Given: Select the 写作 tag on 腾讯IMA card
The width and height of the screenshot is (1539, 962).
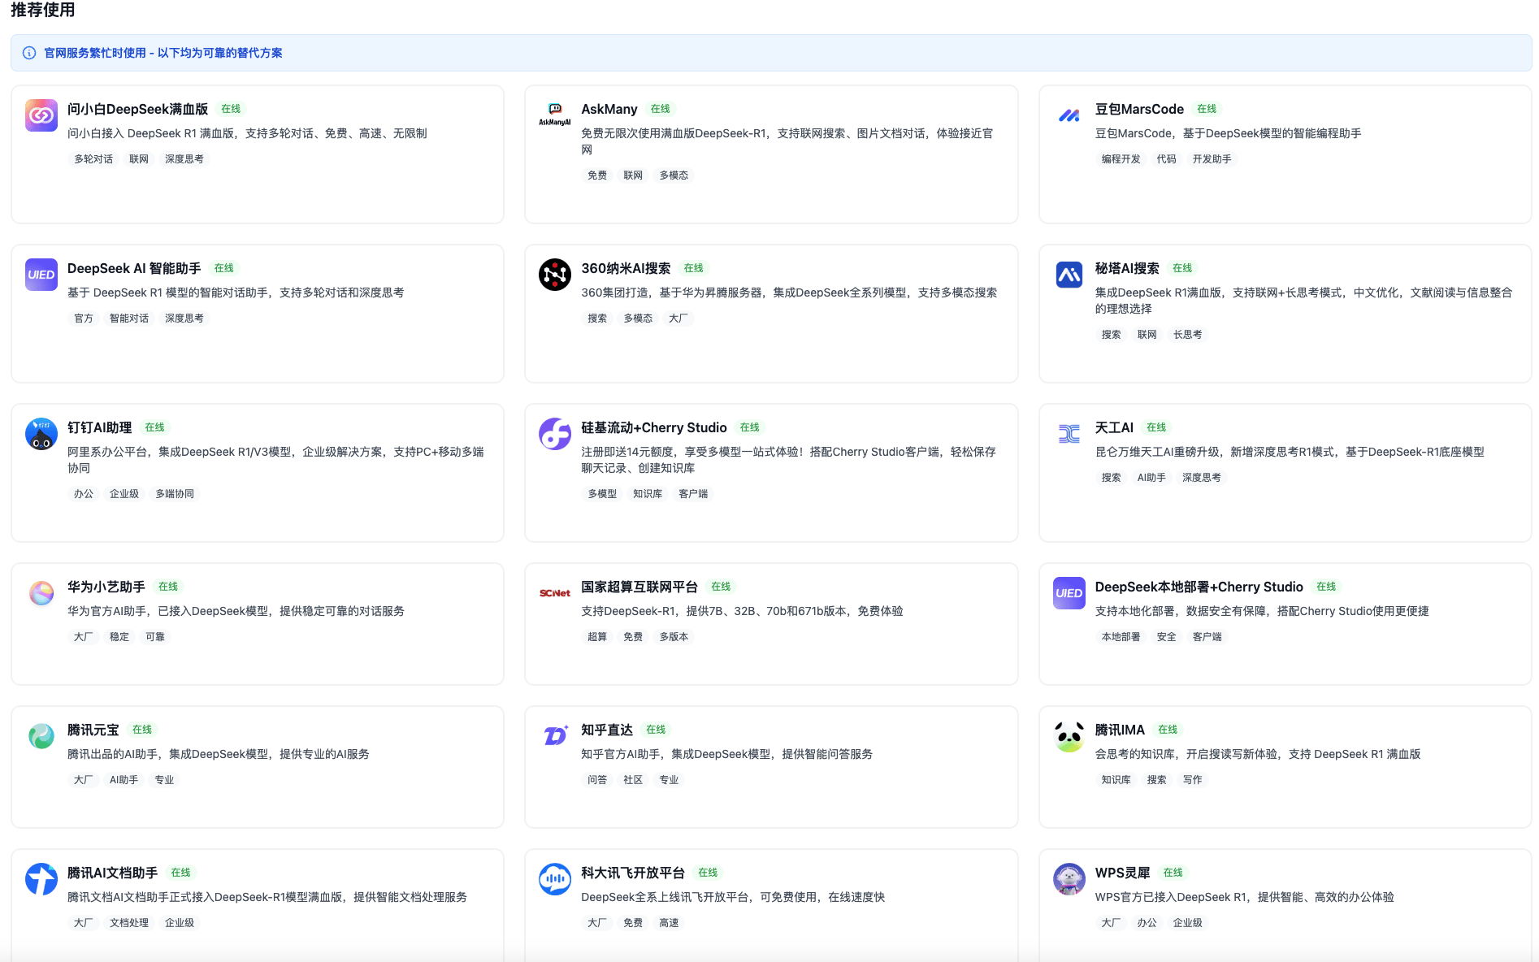Looking at the screenshot, I should (x=1192, y=780).
